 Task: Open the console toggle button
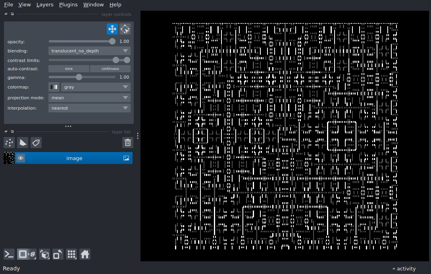pyautogui.click(x=9, y=254)
